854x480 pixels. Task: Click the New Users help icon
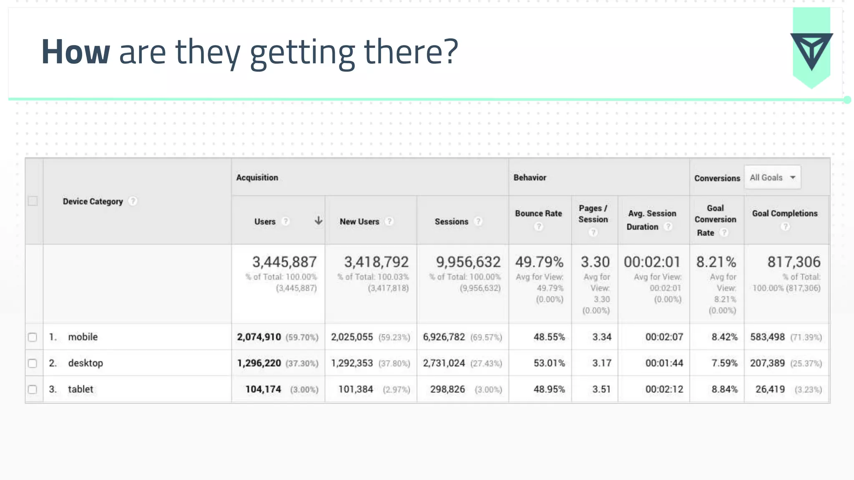(x=389, y=221)
